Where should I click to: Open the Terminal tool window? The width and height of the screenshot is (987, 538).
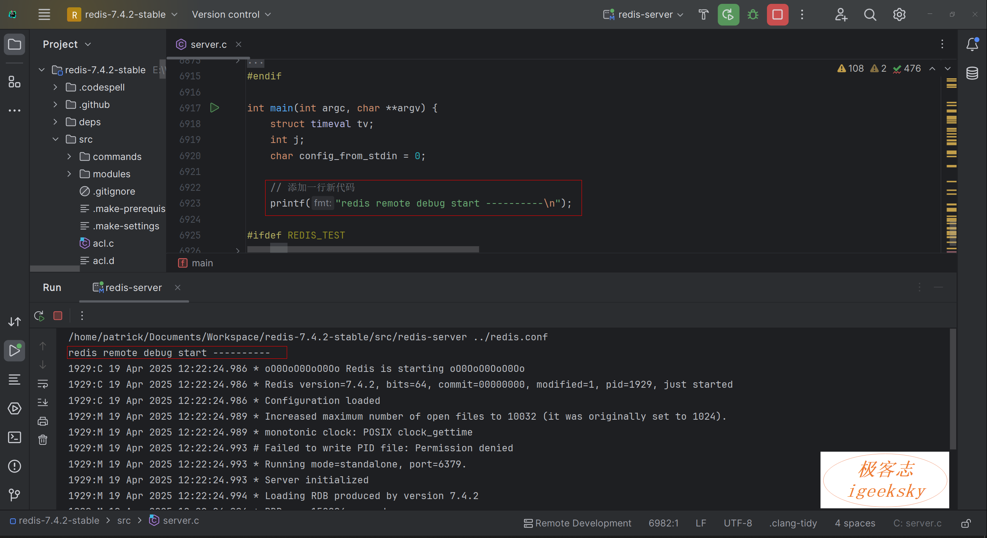pos(14,437)
